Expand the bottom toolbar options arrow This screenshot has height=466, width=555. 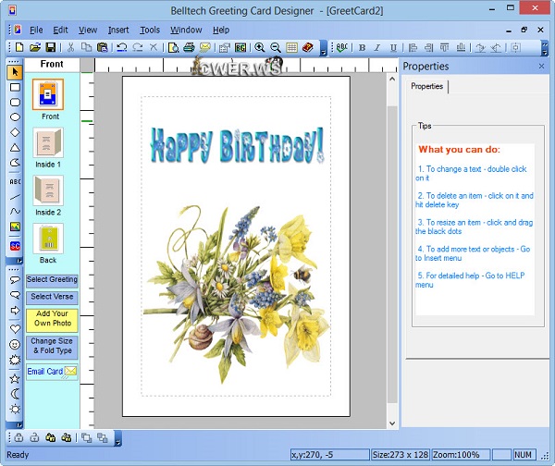[x=117, y=438]
